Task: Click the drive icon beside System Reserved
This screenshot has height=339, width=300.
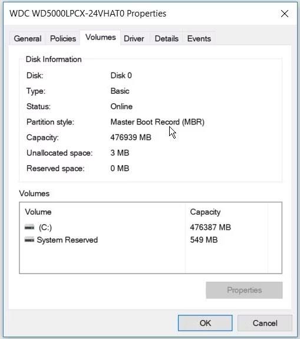Action: (x=29, y=240)
